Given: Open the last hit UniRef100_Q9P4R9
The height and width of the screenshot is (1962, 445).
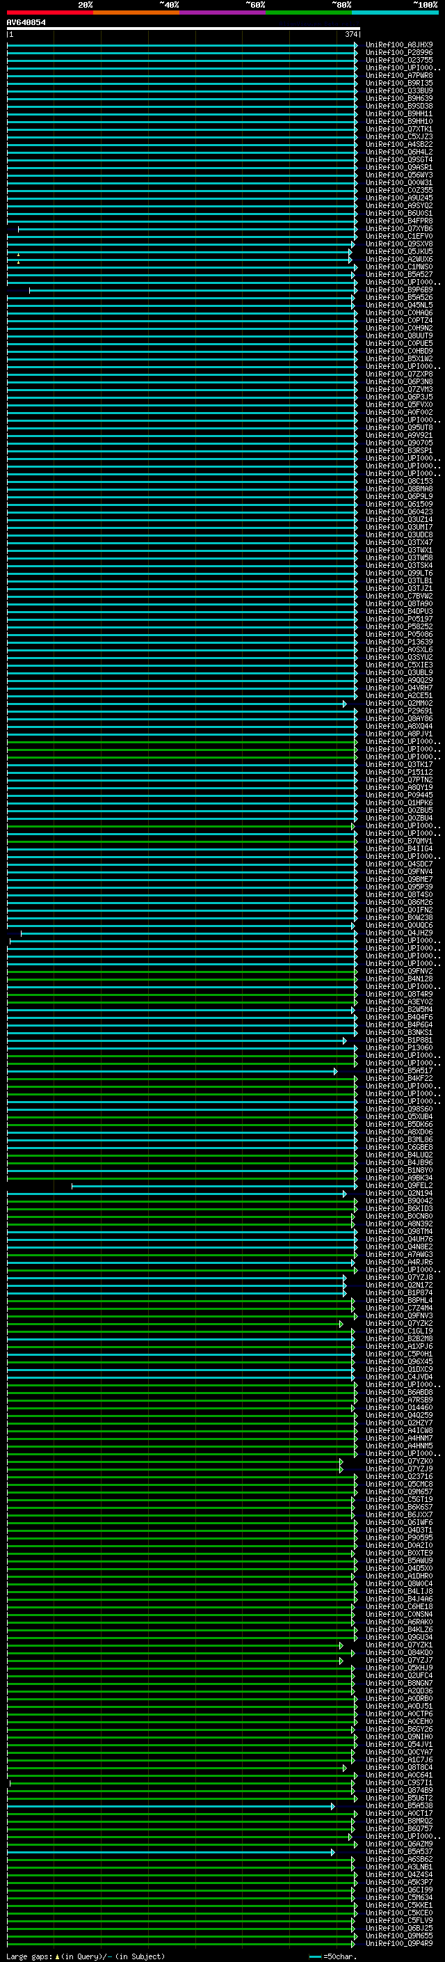Looking at the screenshot, I should tap(399, 1945).
